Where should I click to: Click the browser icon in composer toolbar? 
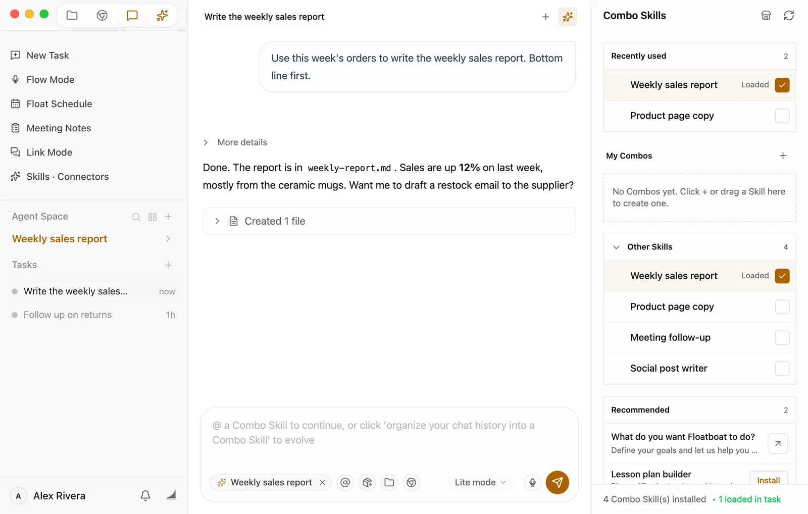tap(412, 483)
